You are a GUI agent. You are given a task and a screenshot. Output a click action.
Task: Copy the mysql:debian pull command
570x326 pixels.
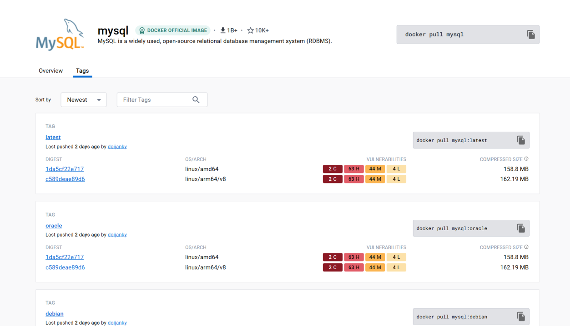[x=521, y=316]
